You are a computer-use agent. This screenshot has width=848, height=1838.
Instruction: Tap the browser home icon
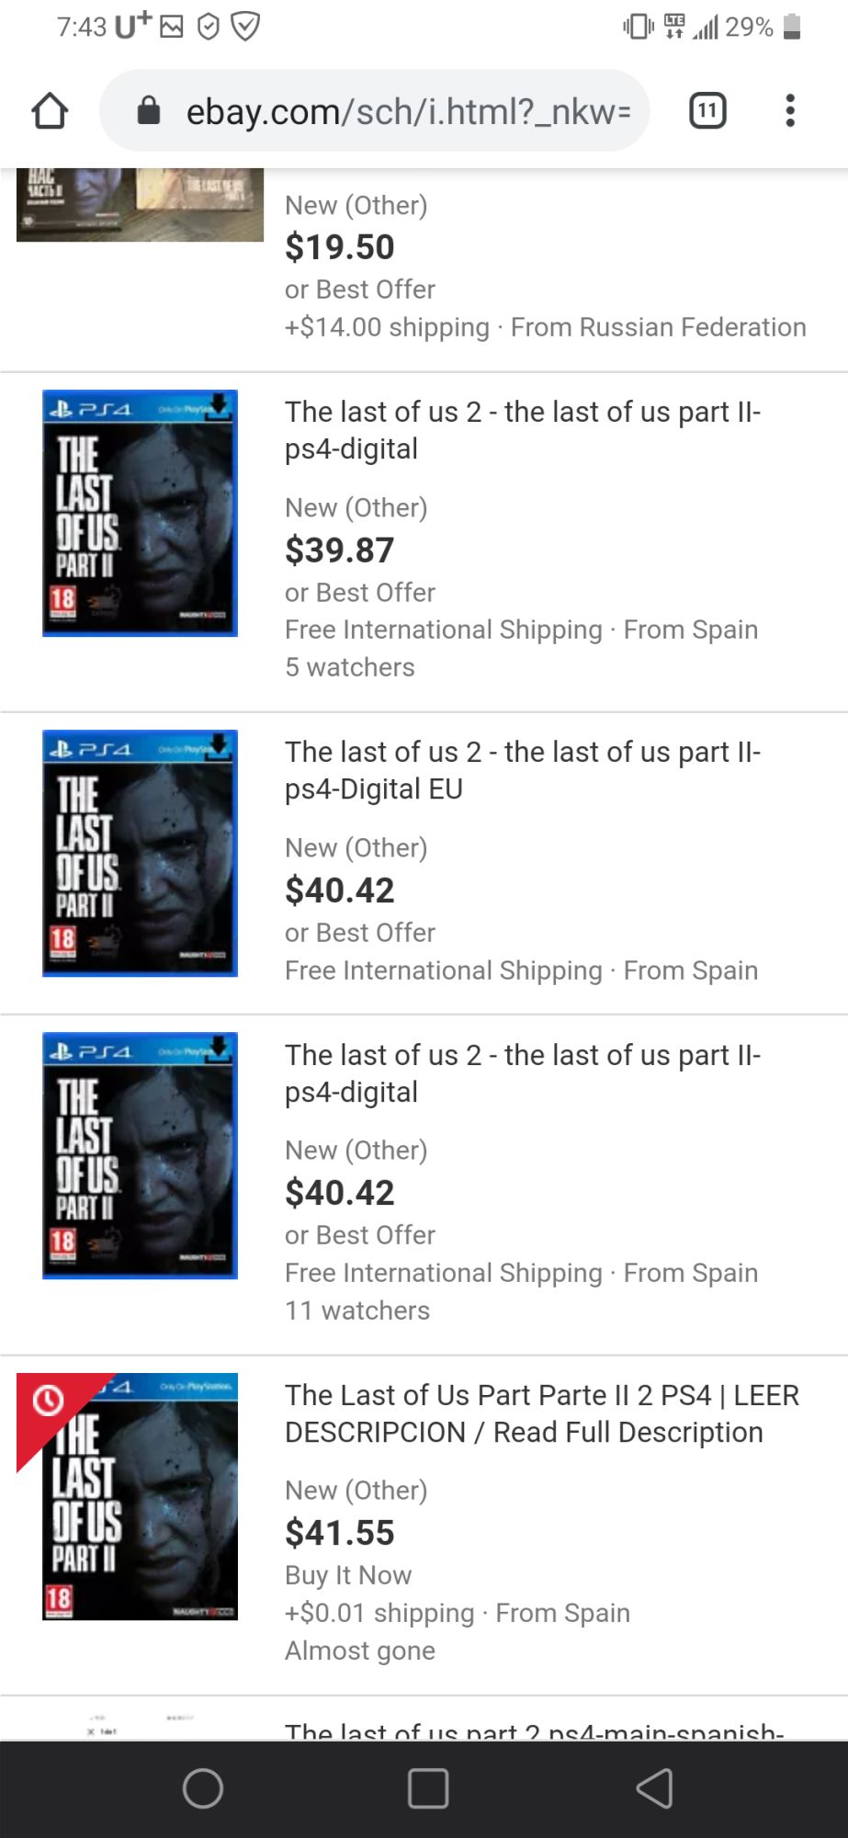click(x=50, y=111)
